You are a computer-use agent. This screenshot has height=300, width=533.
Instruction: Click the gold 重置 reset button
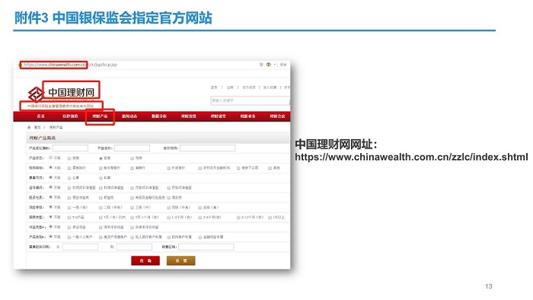[181, 260]
